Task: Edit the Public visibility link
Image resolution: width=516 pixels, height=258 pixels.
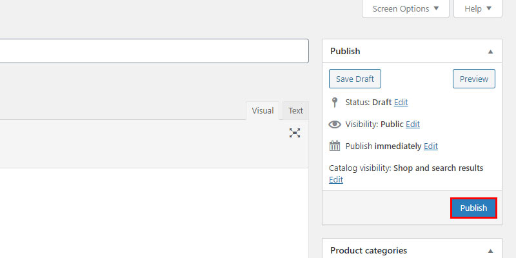Action: click(413, 124)
